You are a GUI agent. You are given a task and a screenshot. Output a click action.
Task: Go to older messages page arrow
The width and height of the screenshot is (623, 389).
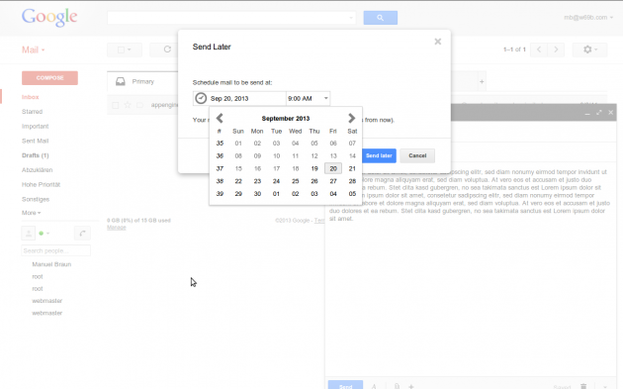pyautogui.click(x=556, y=49)
